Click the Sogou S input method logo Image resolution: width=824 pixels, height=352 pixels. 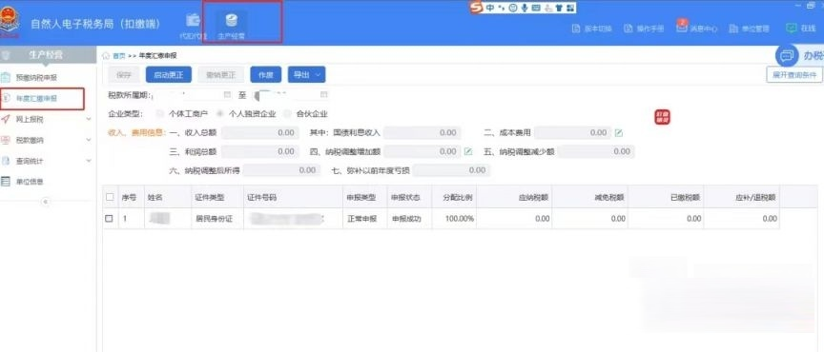point(476,8)
